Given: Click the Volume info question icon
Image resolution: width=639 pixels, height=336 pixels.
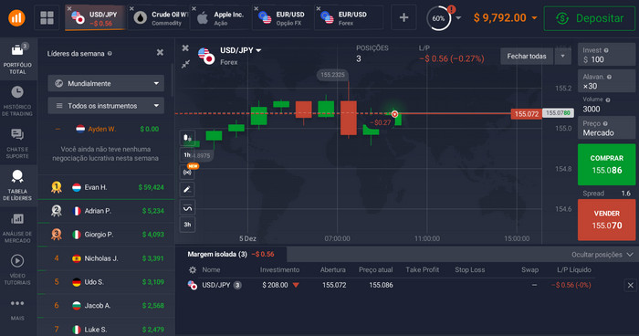Looking at the screenshot, I should point(608,100).
